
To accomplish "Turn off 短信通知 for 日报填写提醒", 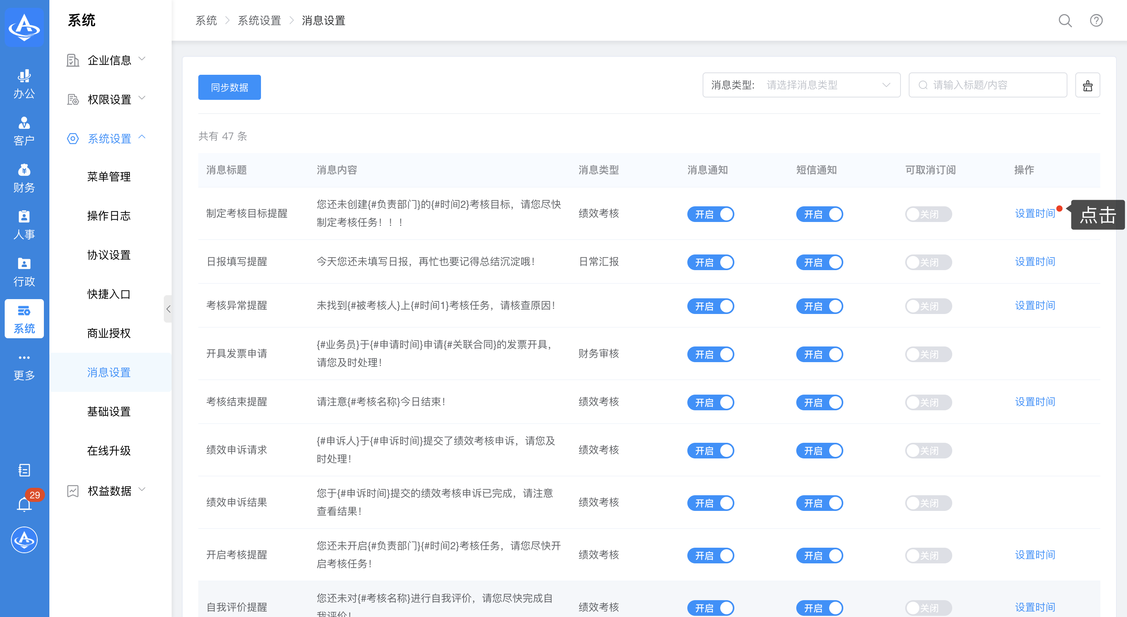I will point(819,262).
